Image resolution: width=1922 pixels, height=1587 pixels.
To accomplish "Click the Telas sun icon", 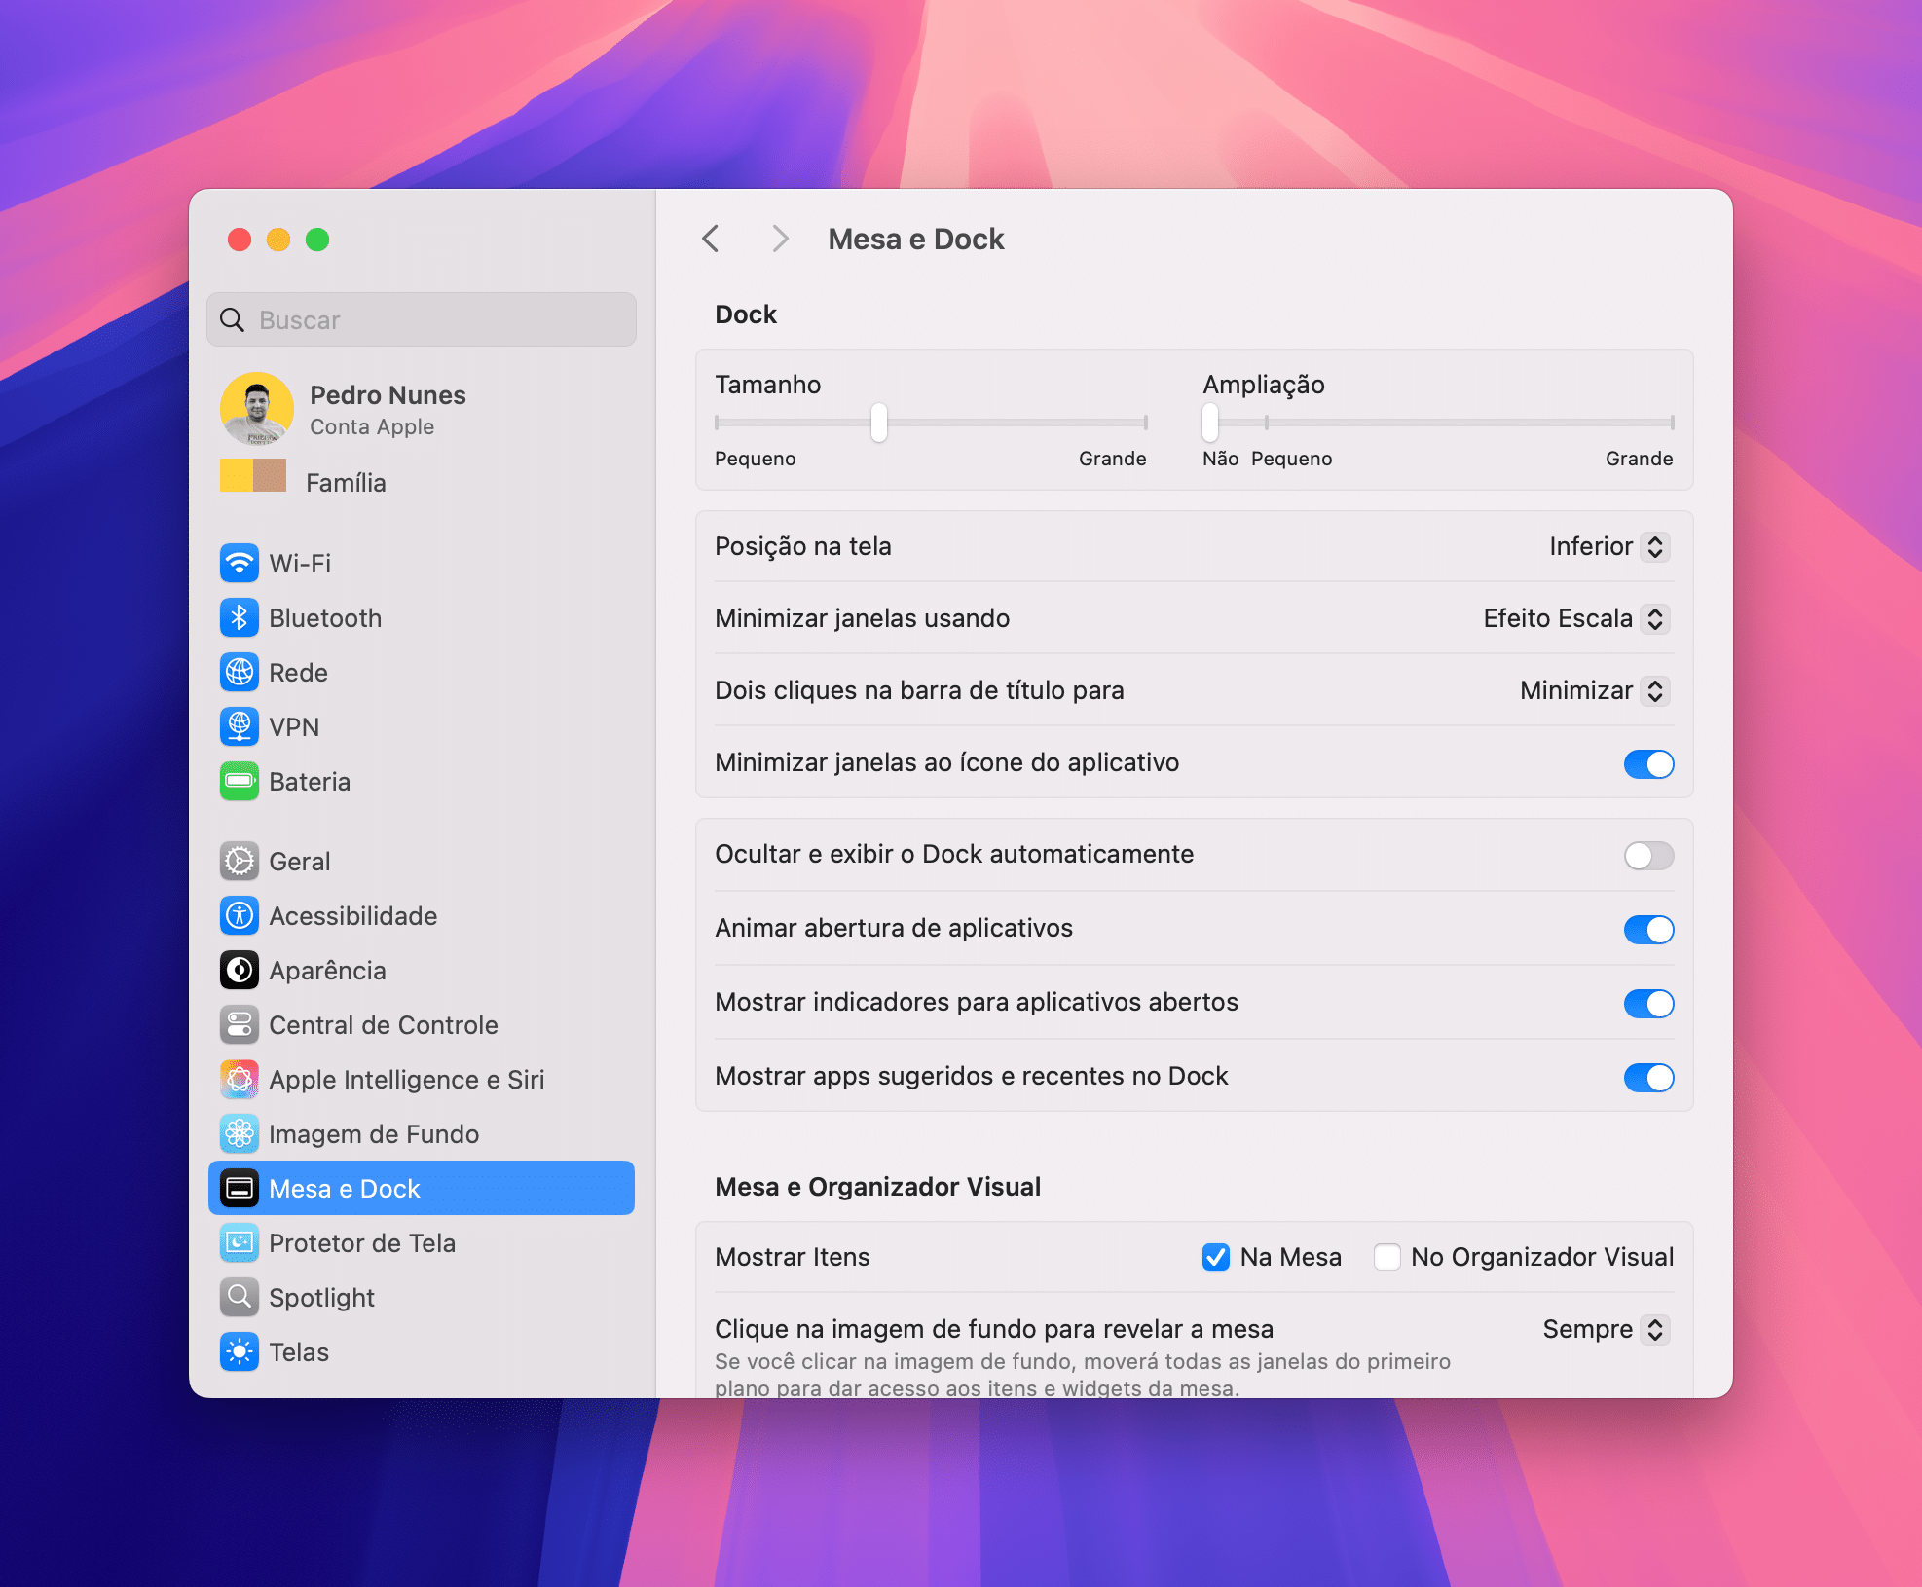I will [x=240, y=1351].
